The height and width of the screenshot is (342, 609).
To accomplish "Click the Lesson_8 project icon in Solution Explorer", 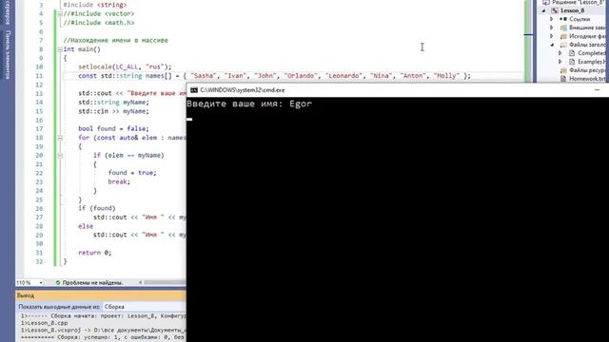I will click(555, 10).
